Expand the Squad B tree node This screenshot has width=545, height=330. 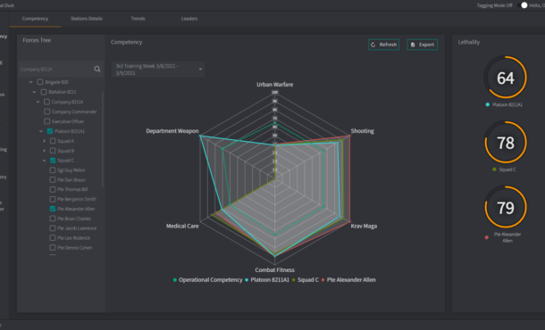[44, 151]
